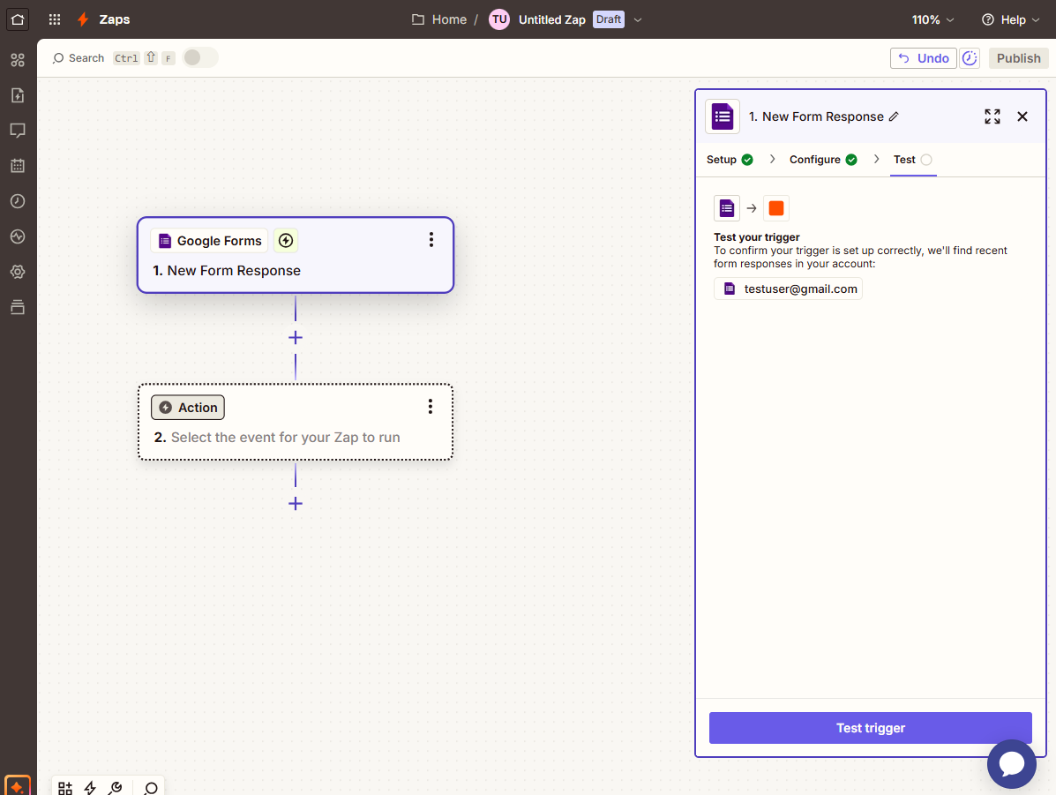The height and width of the screenshot is (795, 1056).
Task: Open the home icon at top left
Action: tap(18, 19)
